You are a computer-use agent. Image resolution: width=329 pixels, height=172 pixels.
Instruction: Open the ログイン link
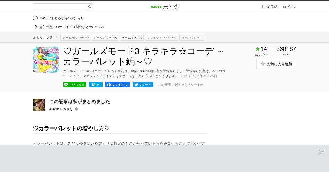pyautogui.click(x=290, y=7)
